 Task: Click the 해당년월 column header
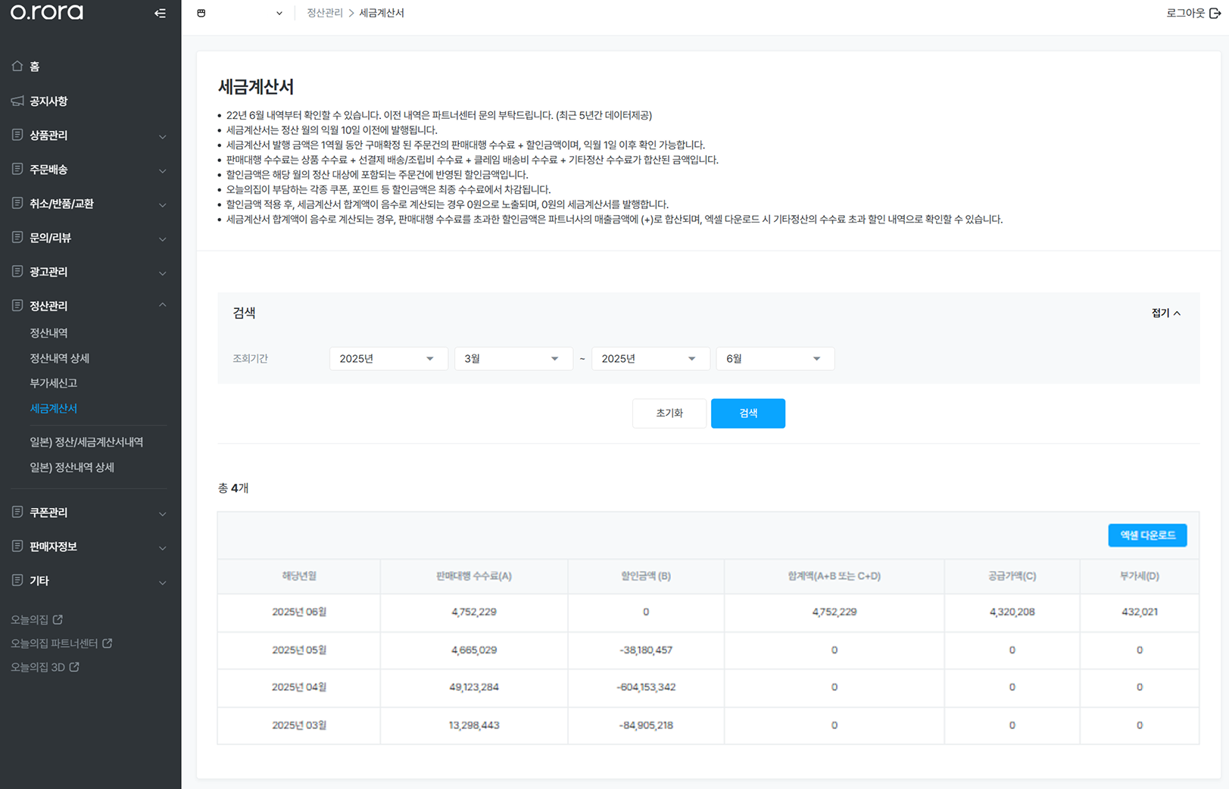[x=299, y=575]
